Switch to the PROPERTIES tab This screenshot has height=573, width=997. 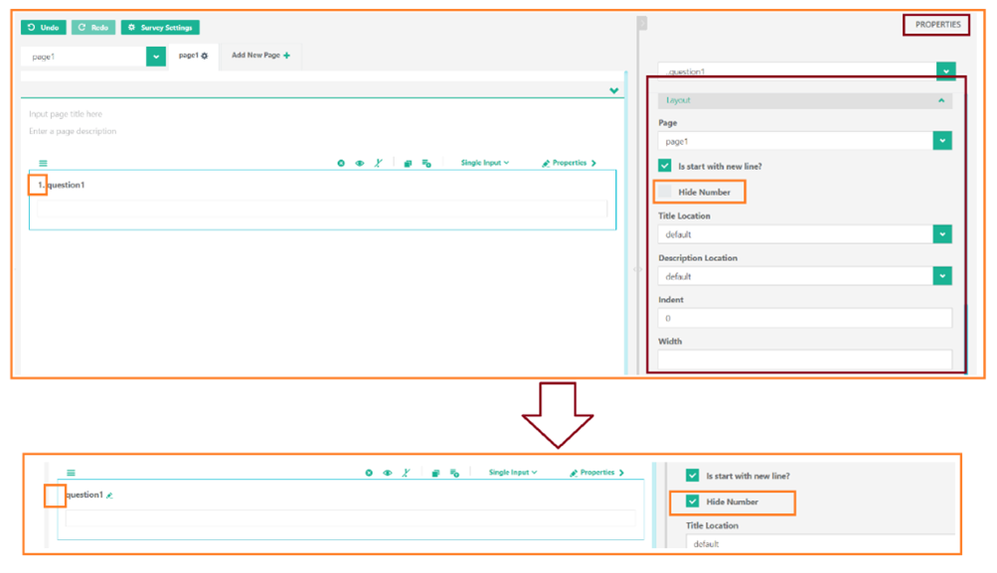coord(937,25)
